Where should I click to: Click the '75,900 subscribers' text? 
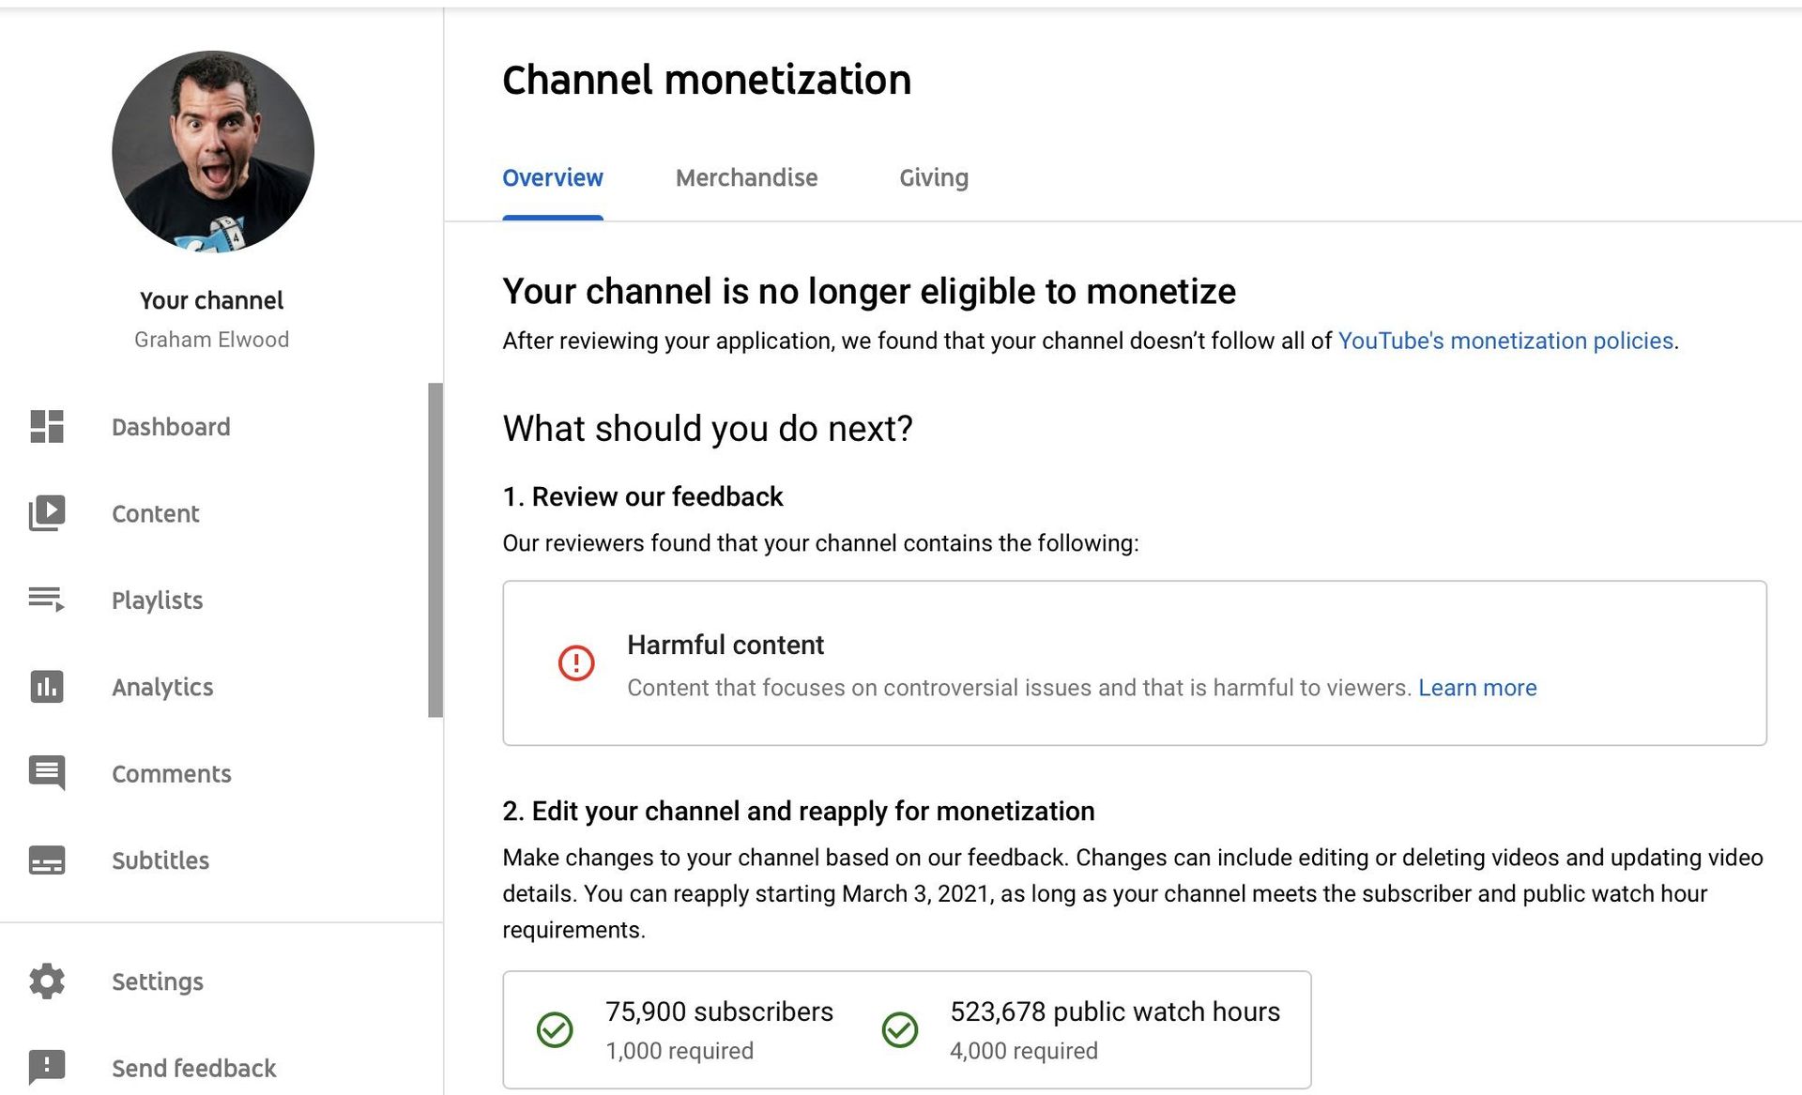719,1011
